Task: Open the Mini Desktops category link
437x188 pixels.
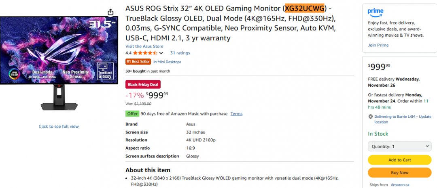Action: 167,62
